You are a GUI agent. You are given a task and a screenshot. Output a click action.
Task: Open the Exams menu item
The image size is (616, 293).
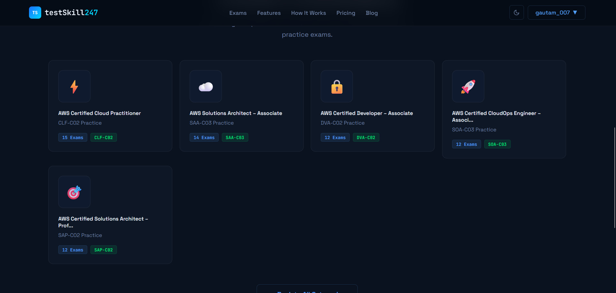point(238,13)
